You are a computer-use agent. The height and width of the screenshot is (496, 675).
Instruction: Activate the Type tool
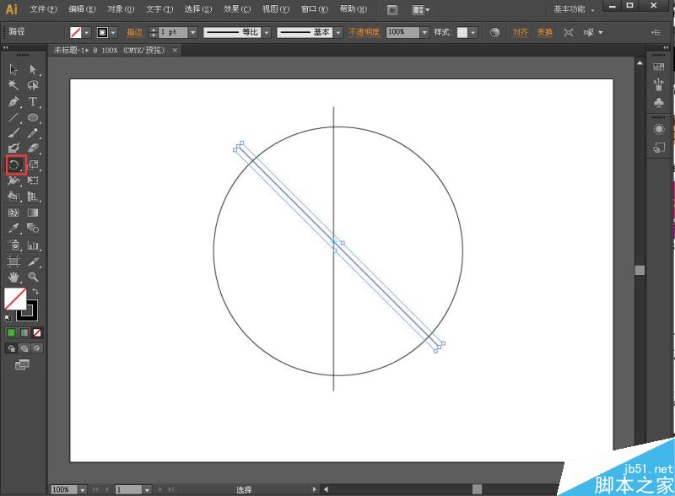point(33,101)
